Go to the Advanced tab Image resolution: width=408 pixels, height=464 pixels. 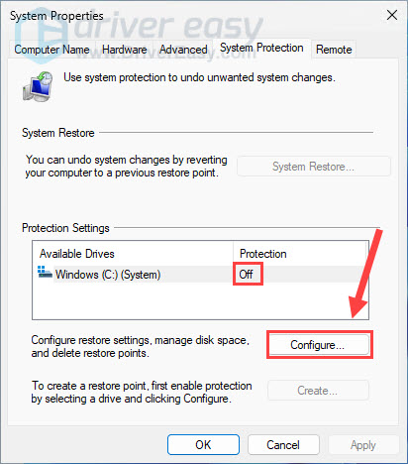183,50
